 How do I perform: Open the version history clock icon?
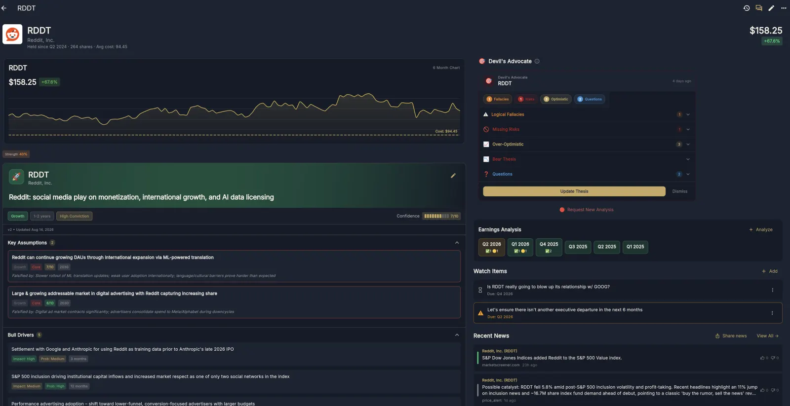pos(747,8)
